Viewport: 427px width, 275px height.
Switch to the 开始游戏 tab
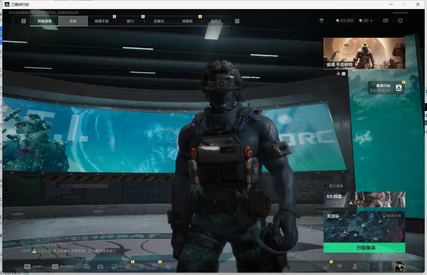pos(45,21)
